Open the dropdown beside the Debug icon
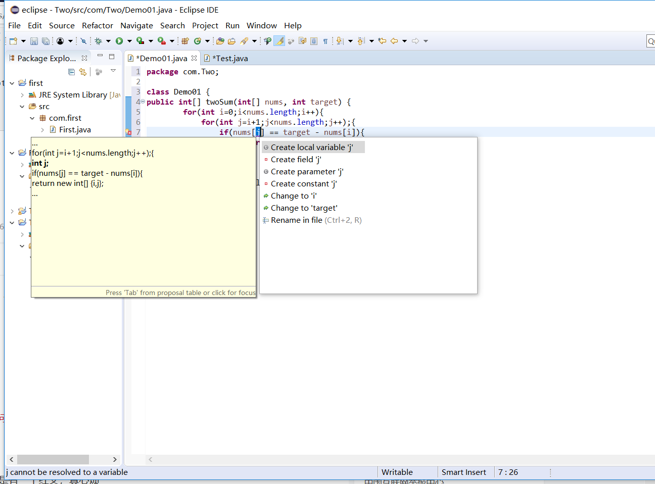 point(108,41)
